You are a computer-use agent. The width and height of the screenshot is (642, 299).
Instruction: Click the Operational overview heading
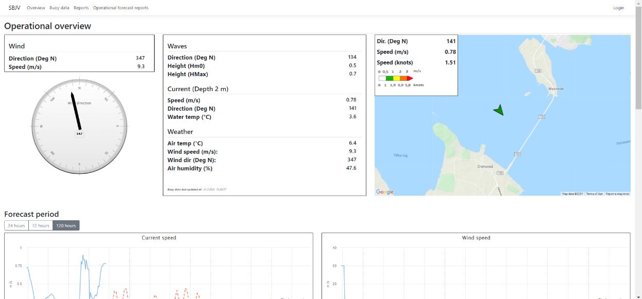coord(47,26)
